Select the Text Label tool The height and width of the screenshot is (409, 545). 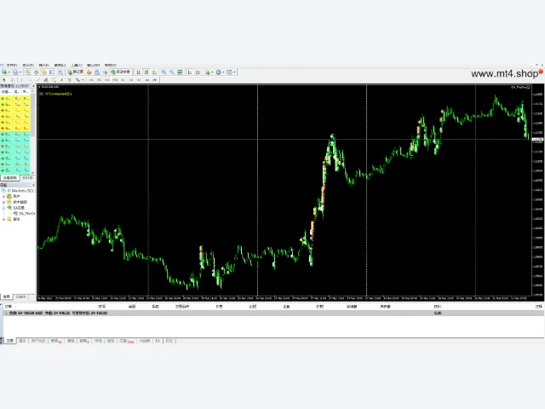point(70,79)
